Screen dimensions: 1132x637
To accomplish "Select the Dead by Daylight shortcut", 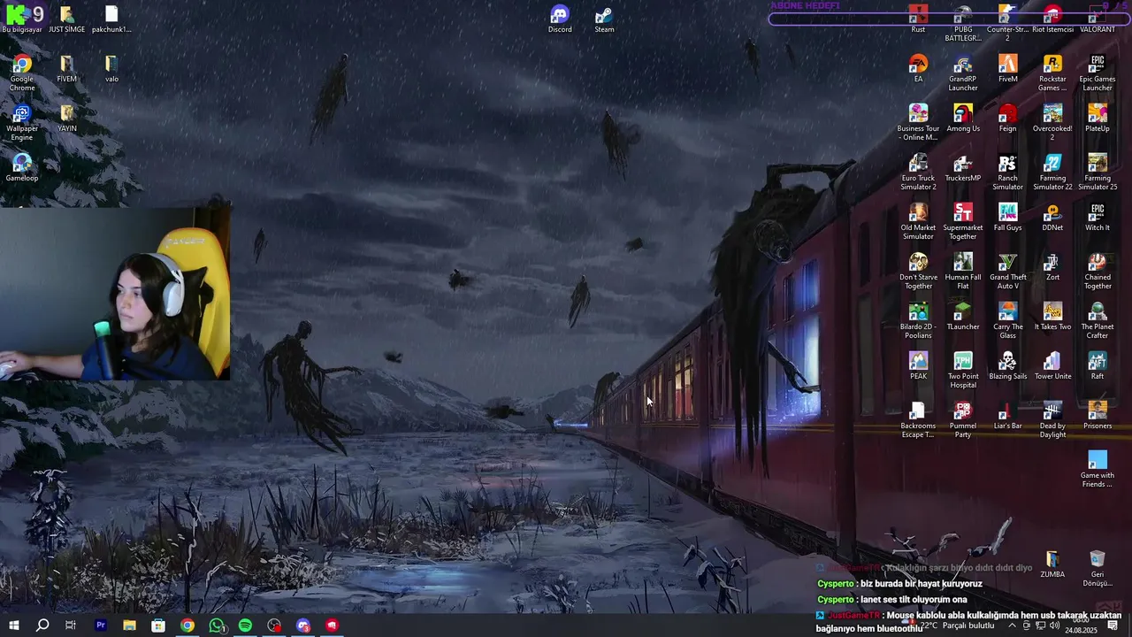I will click(x=1052, y=420).
